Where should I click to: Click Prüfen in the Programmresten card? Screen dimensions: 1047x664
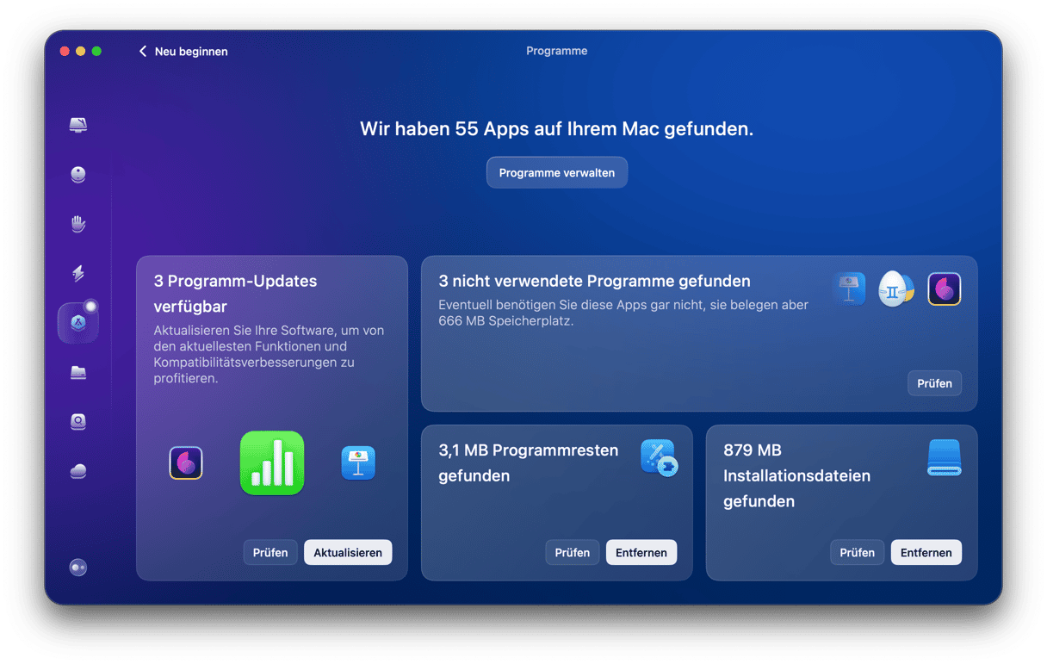pos(573,552)
